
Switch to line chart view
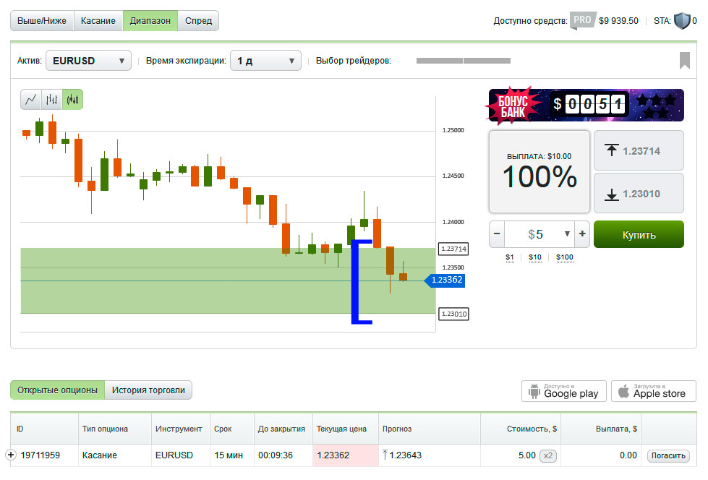pyautogui.click(x=30, y=99)
